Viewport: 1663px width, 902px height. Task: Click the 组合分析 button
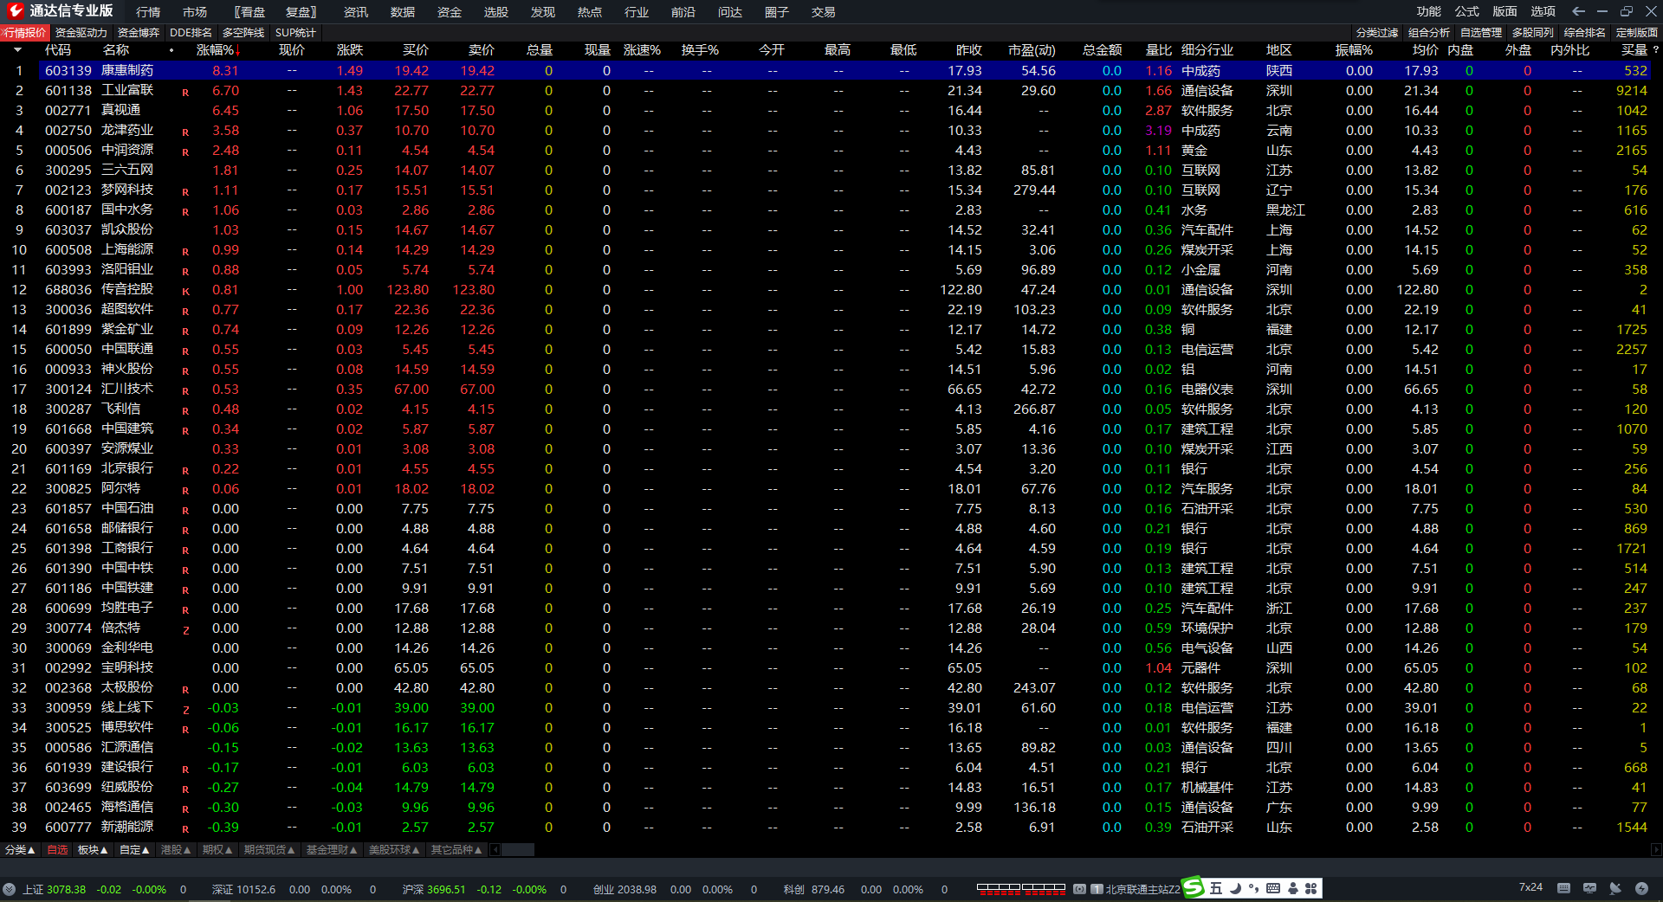[x=1429, y=33]
